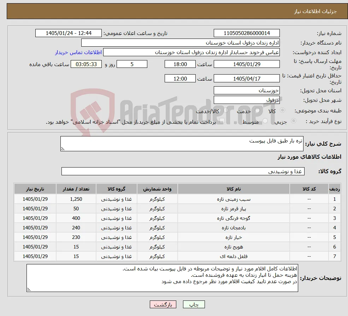348x316 pixels.
Task: Click quantity cell 50
Action: pyautogui.click(x=76, y=209)
